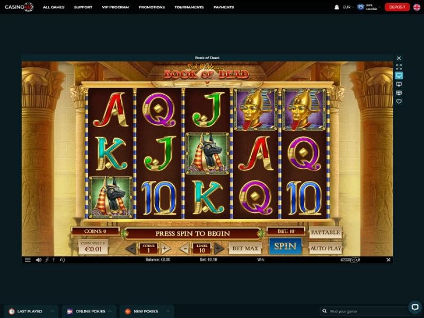Increase coins with the plus arrow
This screenshot has height=318, width=424.
tap(166, 248)
